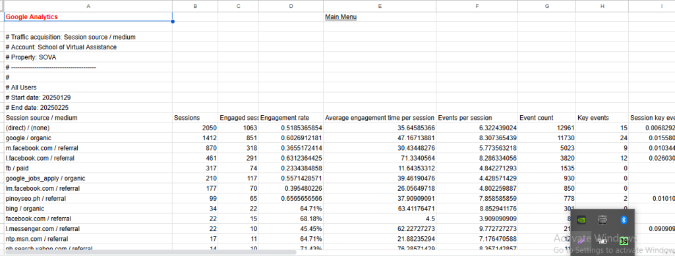
Task: Click the Session source / medium header cell
Action: pyautogui.click(x=88, y=118)
